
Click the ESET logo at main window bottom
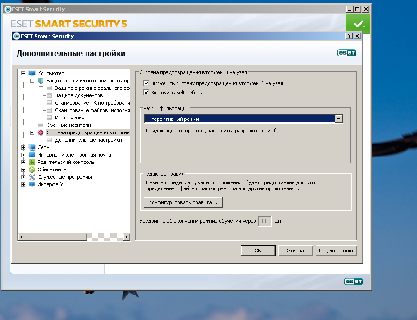pyautogui.click(x=354, y=282)
